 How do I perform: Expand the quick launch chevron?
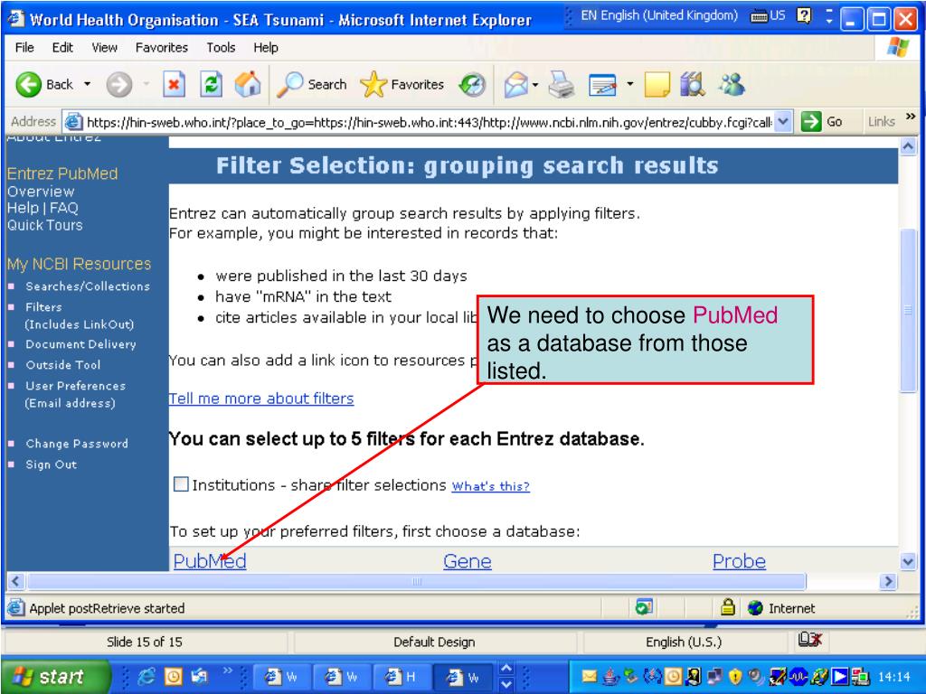click(227, 671)
